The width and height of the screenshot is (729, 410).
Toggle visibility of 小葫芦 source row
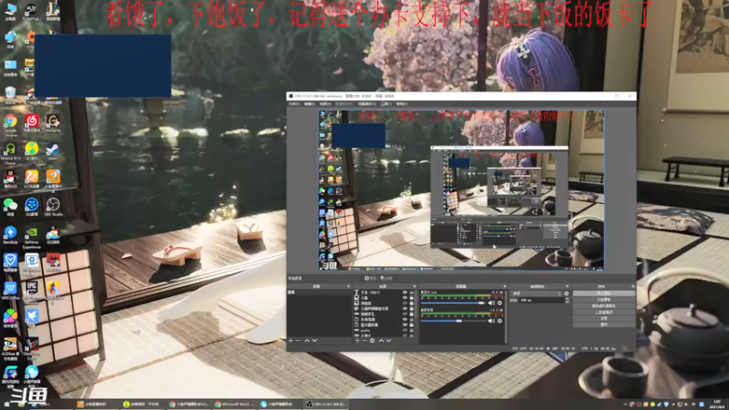pyautogui.click(x=405, y=309)
